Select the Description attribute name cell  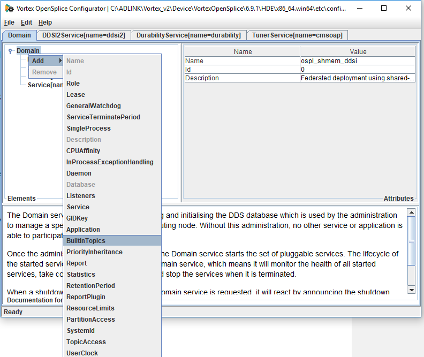pos(243,78)
